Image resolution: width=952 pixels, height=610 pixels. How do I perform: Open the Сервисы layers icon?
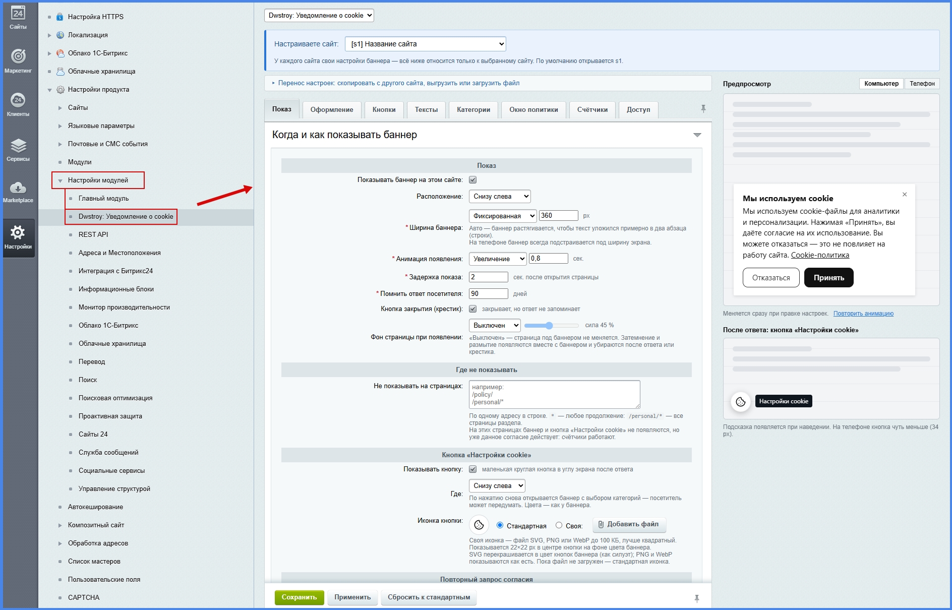pyautogui.click(x=18, y=146)
